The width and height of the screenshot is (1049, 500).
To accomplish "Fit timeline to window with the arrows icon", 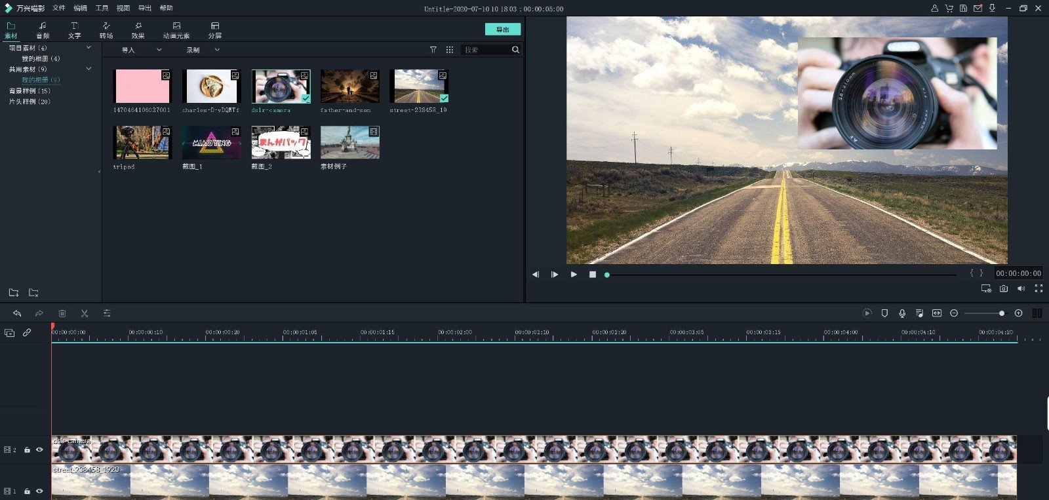I will coord(937,313).
